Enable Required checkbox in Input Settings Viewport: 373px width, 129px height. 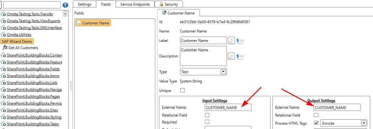(x=207, y=122)
